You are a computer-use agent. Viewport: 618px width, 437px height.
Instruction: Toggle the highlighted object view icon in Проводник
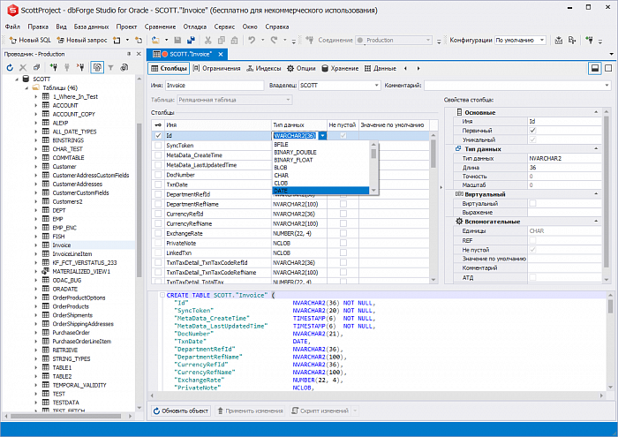pos(97,68)
